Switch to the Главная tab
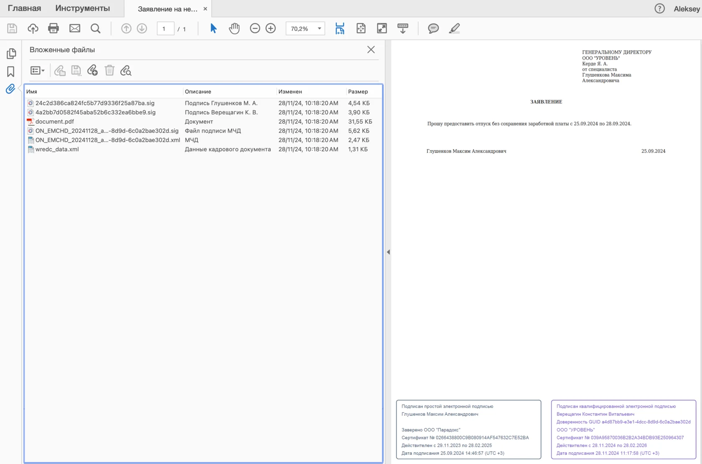The width and height of the screenshot is (702, 464). [x=24, y=8]
